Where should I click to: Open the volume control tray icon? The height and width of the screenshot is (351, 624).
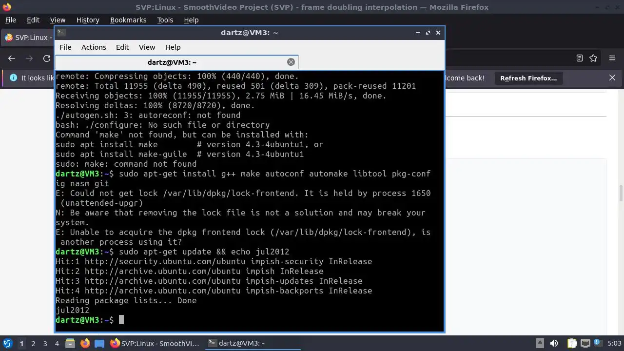554,343
